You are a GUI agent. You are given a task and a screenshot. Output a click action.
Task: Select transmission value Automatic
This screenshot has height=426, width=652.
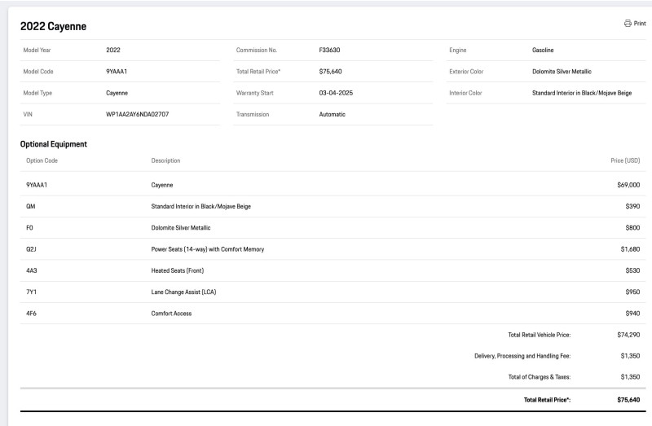tap(333, 114)
